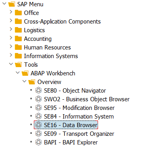Image resolution: width=161 pixels, height=146 pixels.
Task: Select the SAP Menu label
Action: point(30,4)
